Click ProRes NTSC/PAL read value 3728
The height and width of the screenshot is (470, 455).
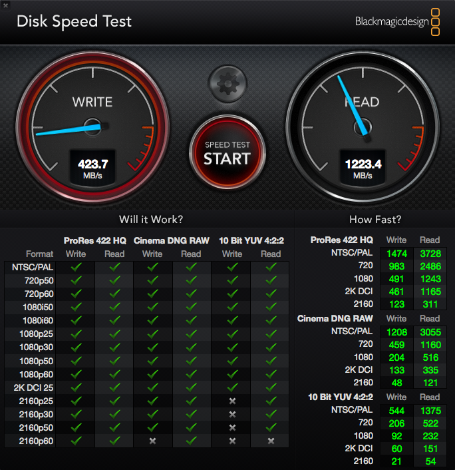[x=430, y=254]
